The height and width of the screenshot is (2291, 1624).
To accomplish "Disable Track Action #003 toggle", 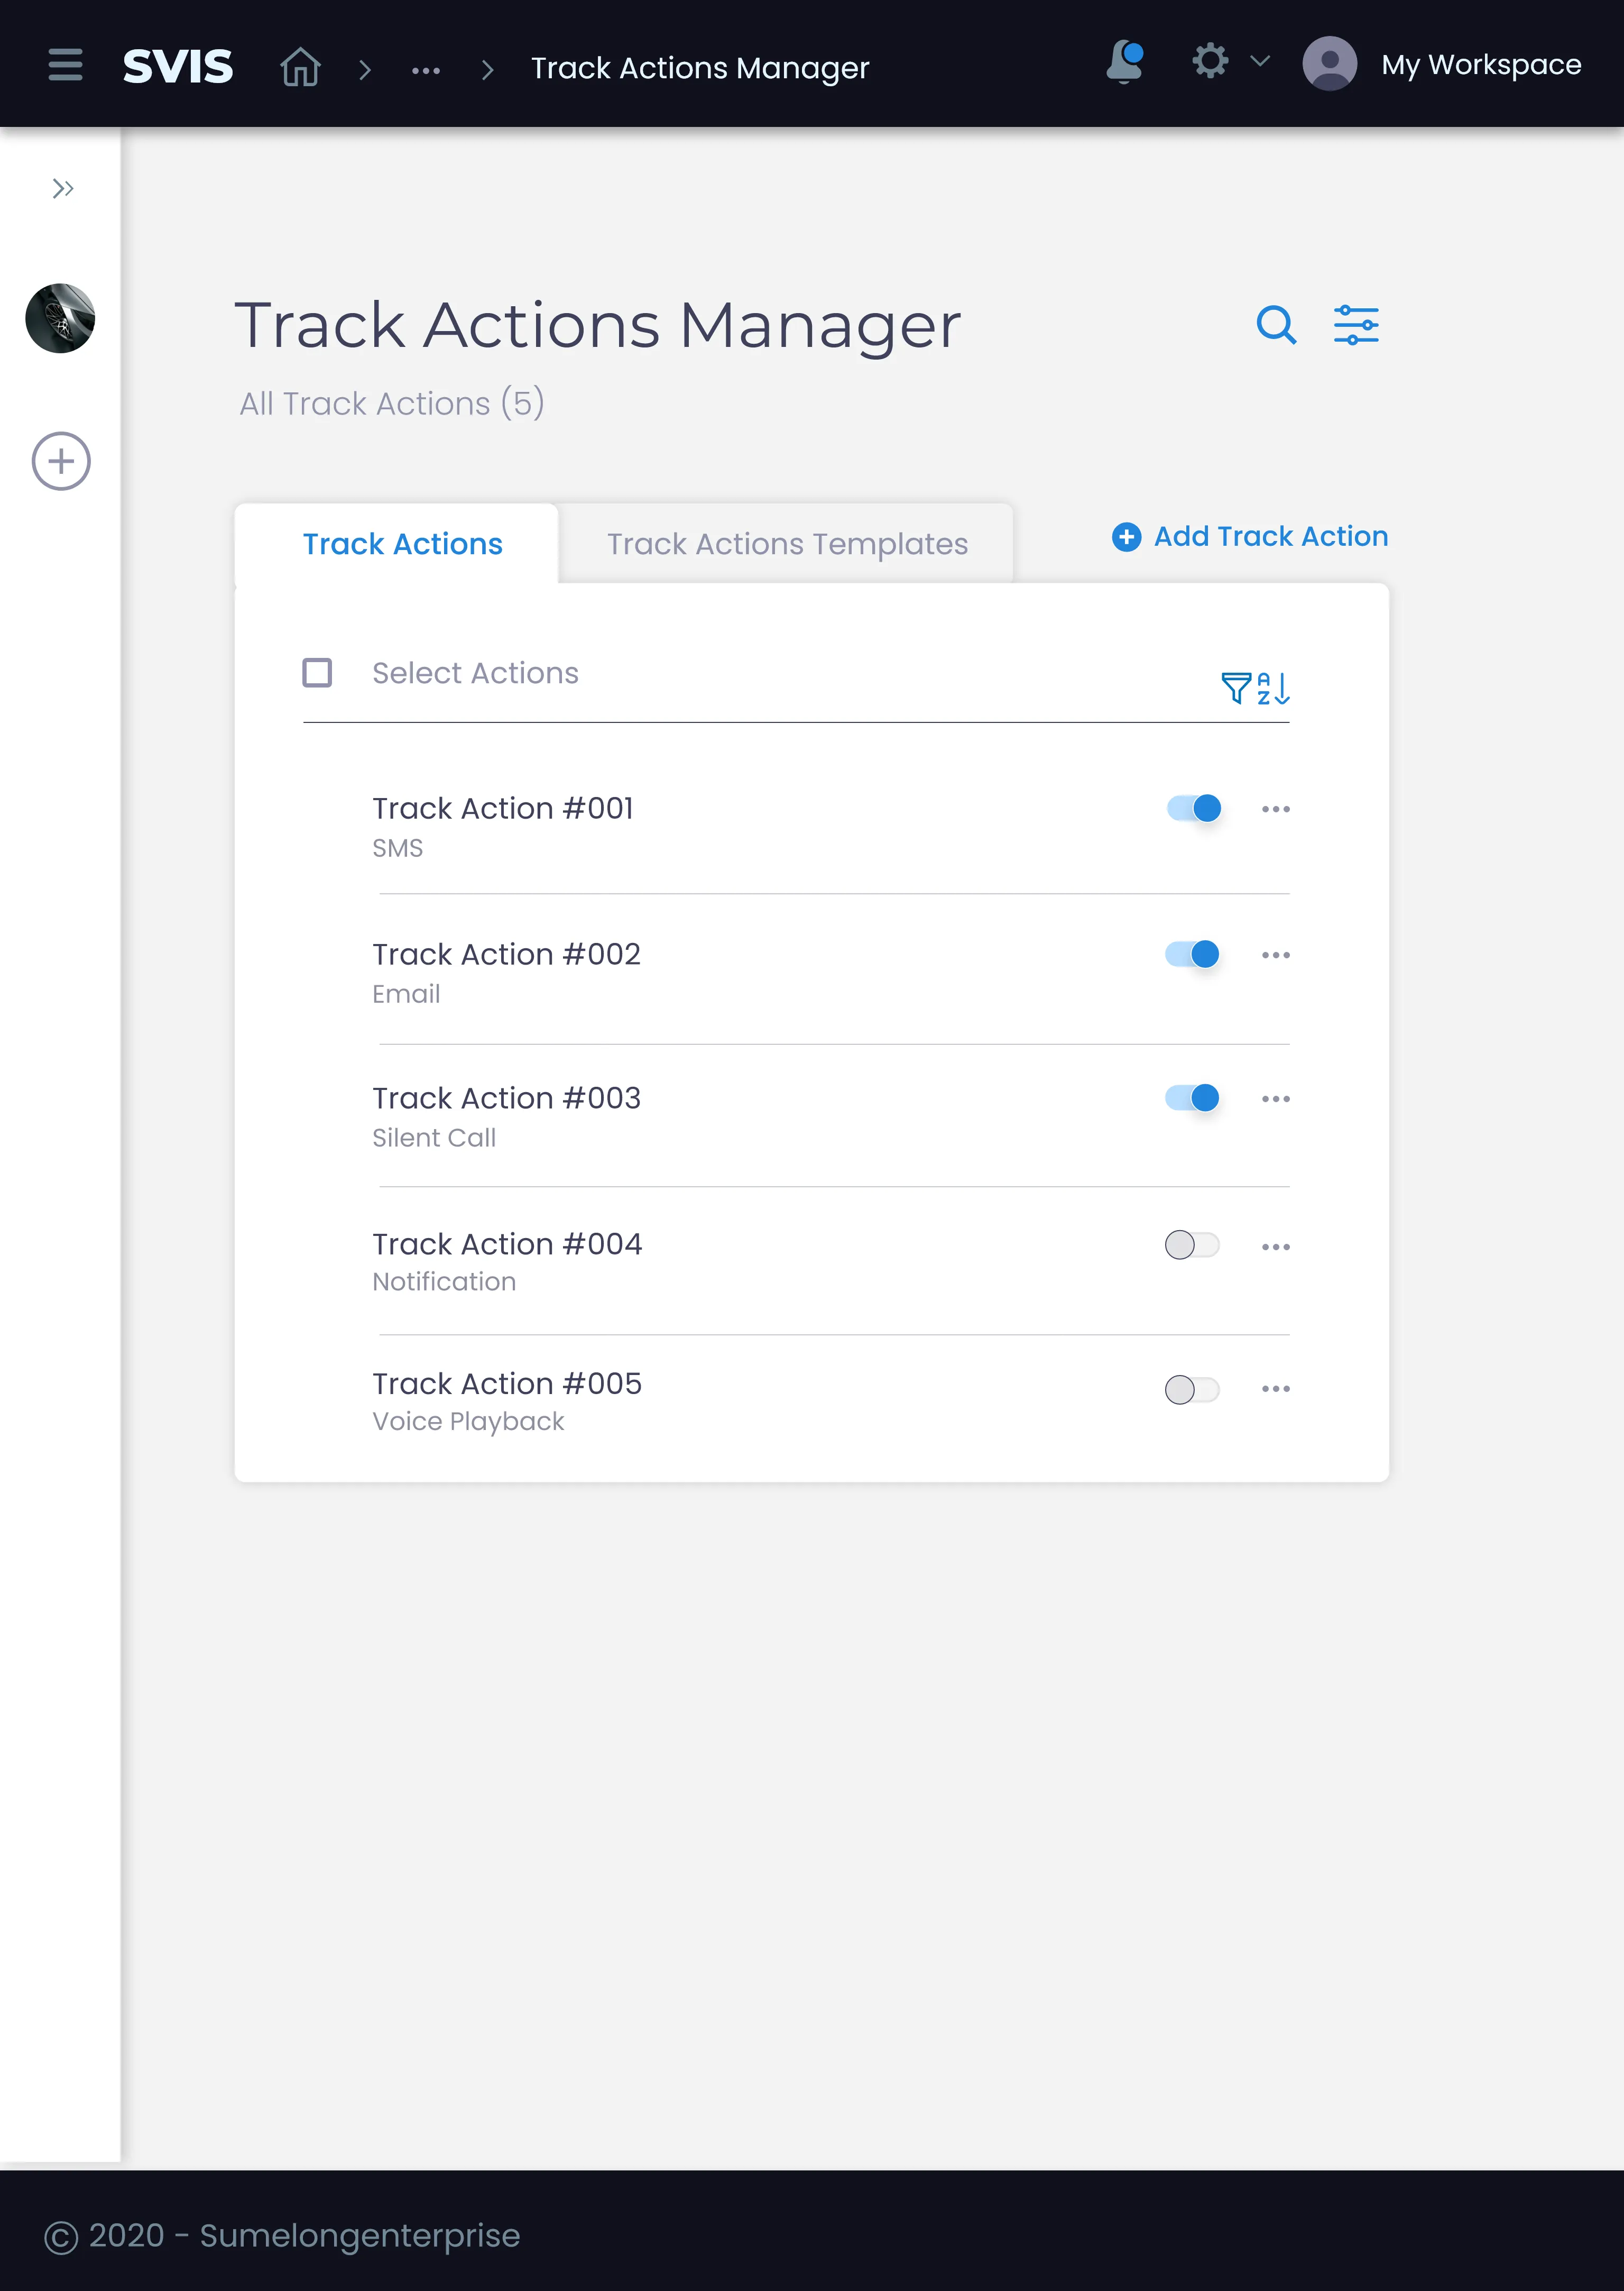I will pyautogui.click(x=1192, y=1098).
